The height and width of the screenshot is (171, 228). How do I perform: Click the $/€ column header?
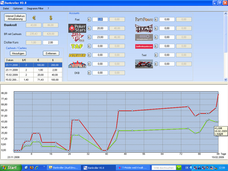point(26,60)
